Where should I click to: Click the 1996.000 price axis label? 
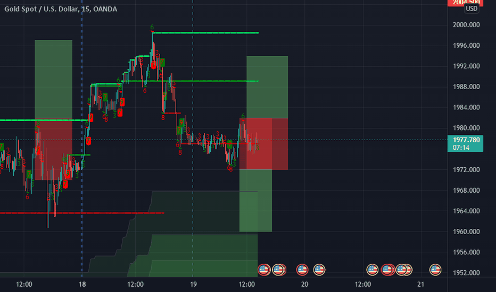pyautogui.click(x=466, y=46)
